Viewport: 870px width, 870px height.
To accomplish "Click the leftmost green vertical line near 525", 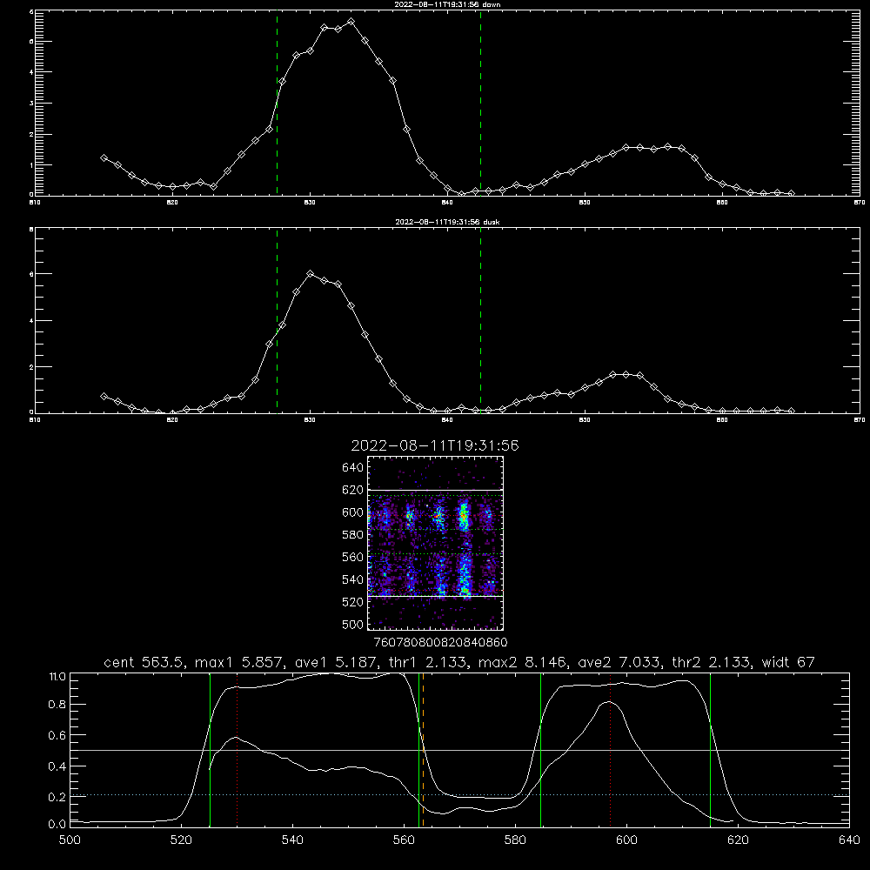I will (x=210, y=750).
